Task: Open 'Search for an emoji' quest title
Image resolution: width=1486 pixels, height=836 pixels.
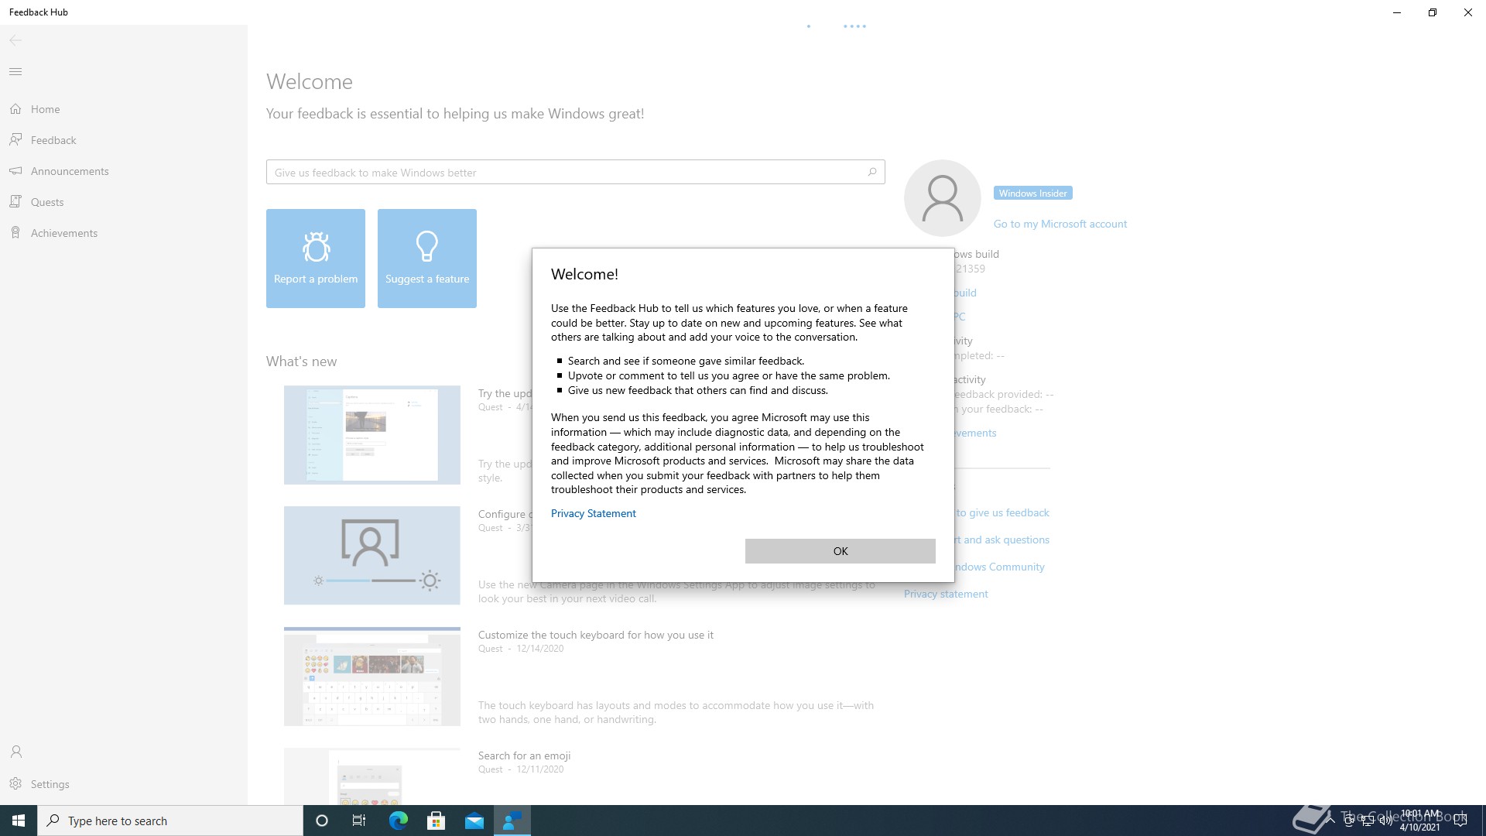Action: pos(524,755)
